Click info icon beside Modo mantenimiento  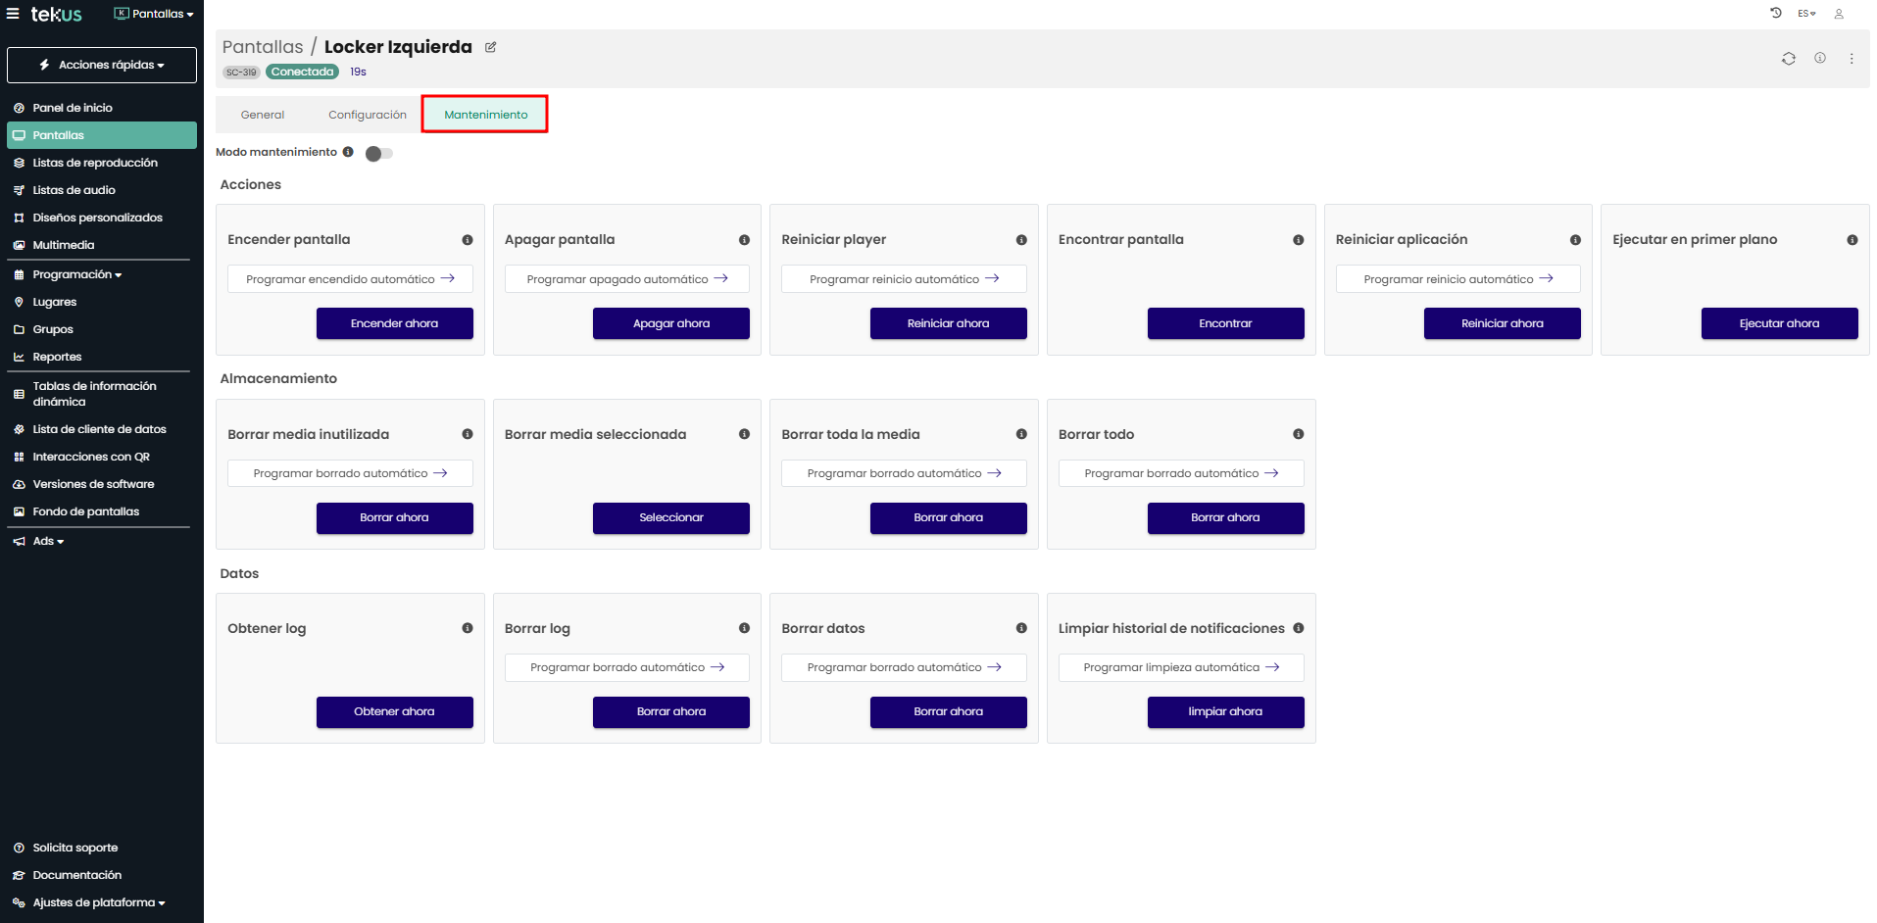pos(348,152)
